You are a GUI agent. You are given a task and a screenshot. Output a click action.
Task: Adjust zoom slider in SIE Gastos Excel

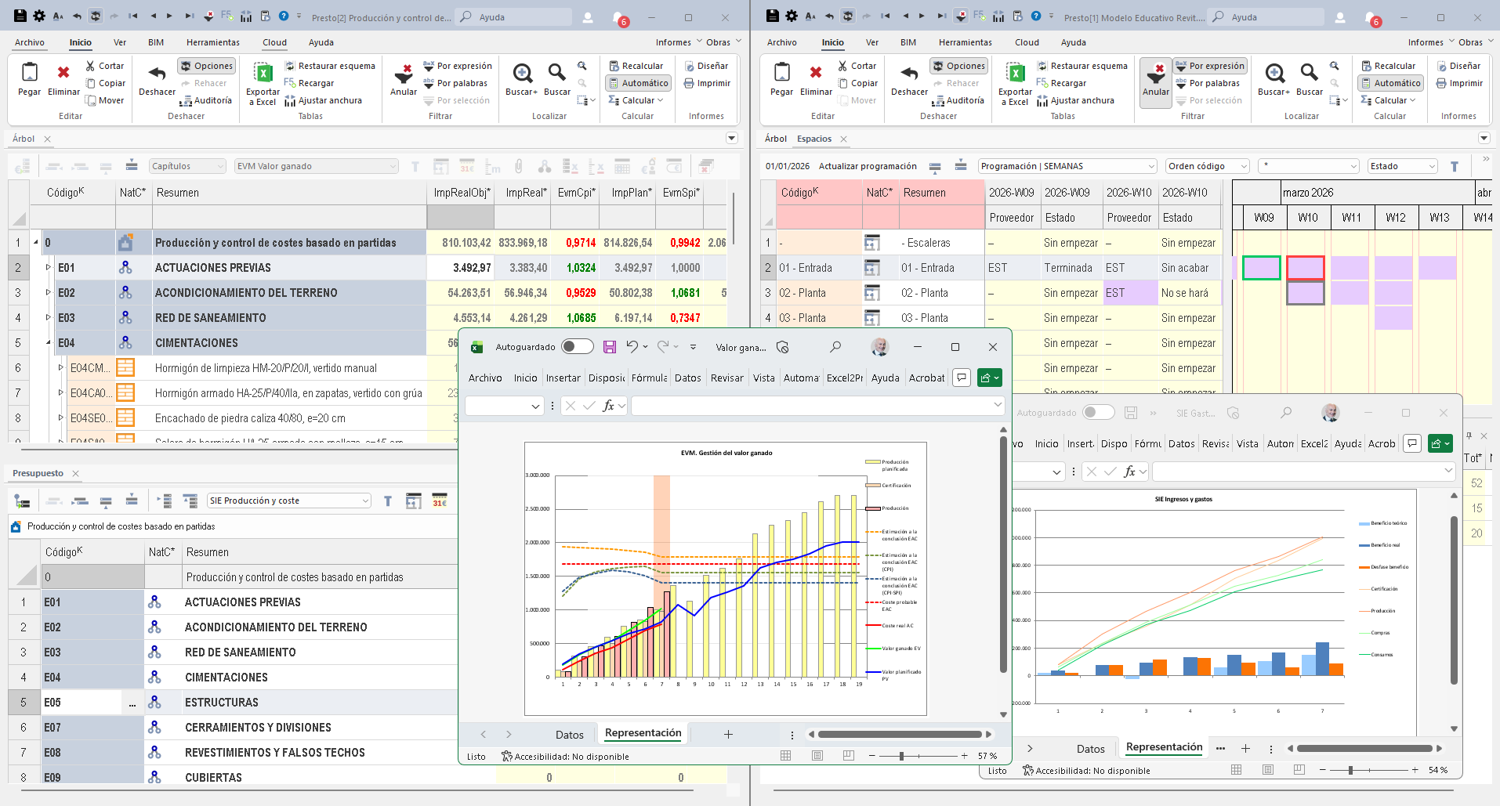1350,770
